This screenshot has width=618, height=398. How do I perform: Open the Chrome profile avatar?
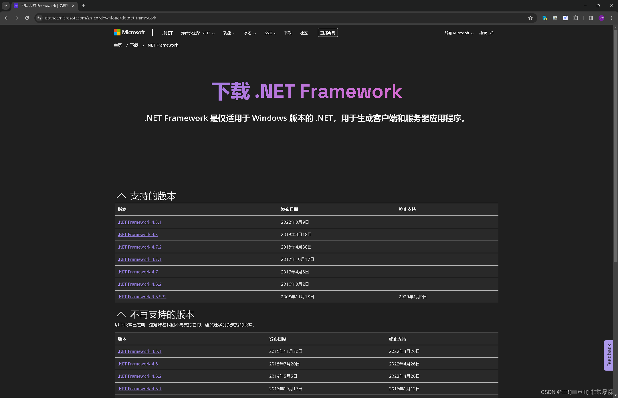(x=601, y=18)
